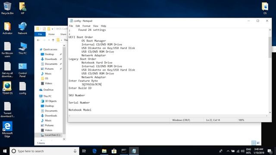Click the Task View taskbar icon
The height and width of the screenshot is (155, 276).
tap(84, 151)
